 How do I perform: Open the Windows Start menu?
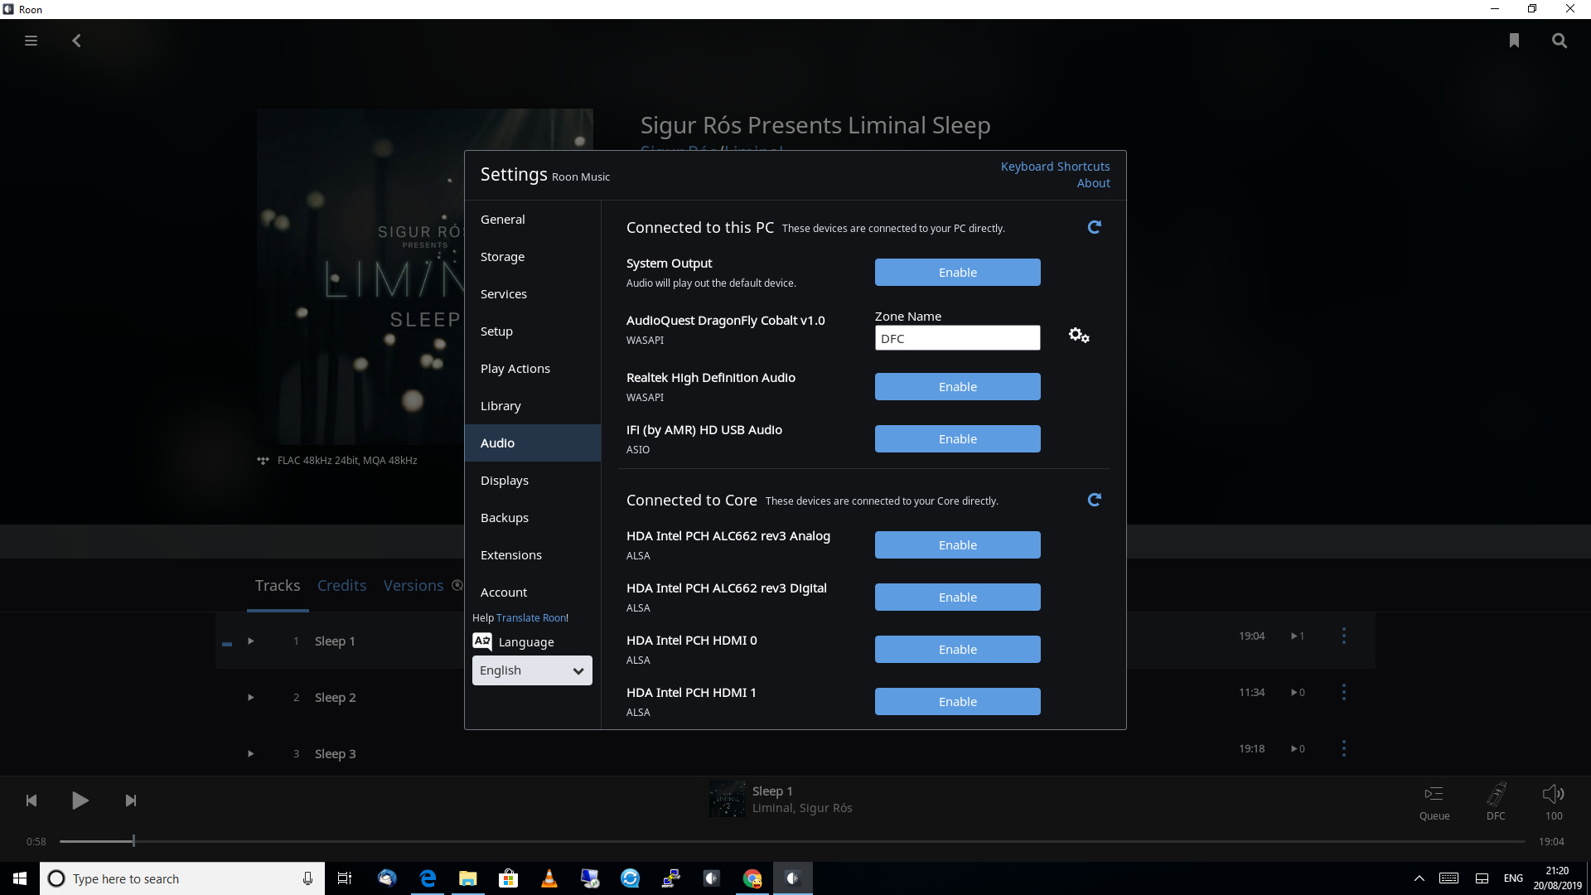(20, 878)
